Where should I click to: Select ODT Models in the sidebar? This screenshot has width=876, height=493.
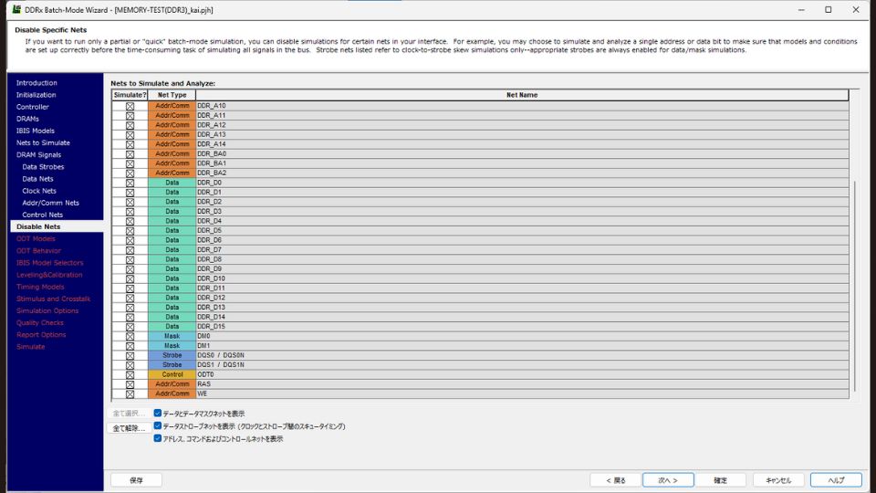[36, 238]
